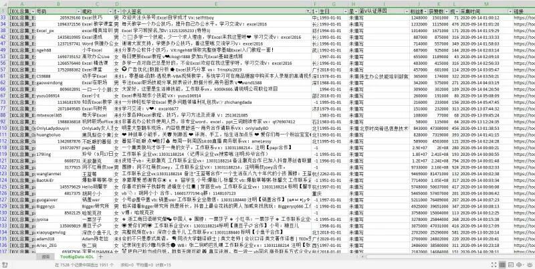This screenshot has height=269, width=535.
Task: Select normal view icon in status bar
Action: pos(502,265)
